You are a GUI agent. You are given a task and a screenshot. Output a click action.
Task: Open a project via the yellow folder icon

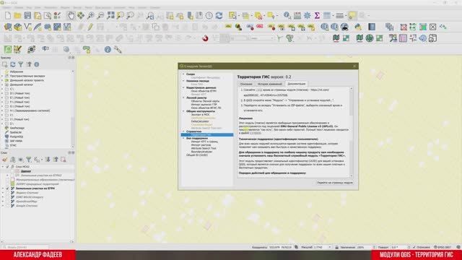pos(17,16)
